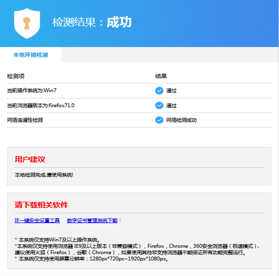Click the 通过 result in firefox71.0 row
Screen dimensions: 279x276
click(x=171, y=105)
